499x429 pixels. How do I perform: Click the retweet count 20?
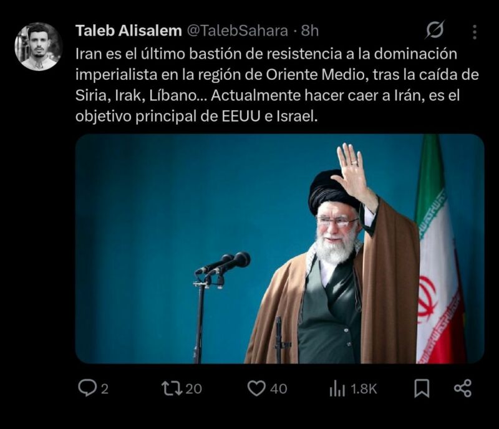193,389
